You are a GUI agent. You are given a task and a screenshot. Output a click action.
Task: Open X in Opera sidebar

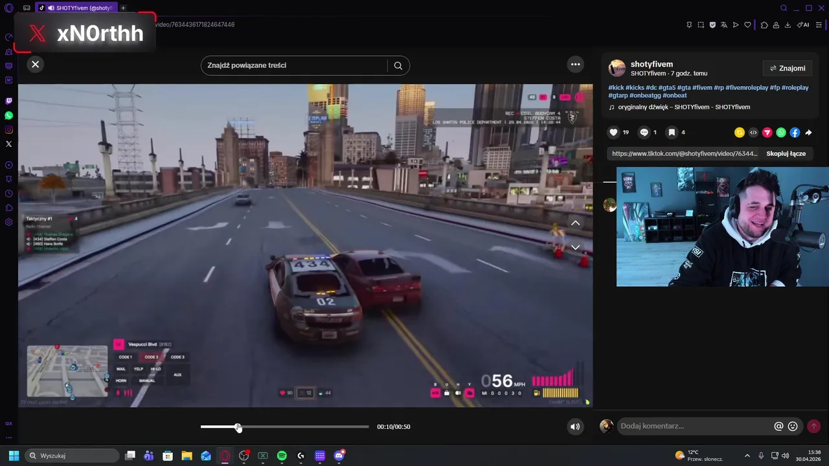[9, 144]
